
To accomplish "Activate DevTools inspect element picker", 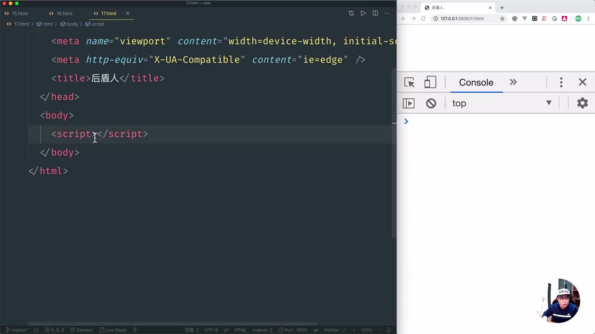I will coord(410,83).
